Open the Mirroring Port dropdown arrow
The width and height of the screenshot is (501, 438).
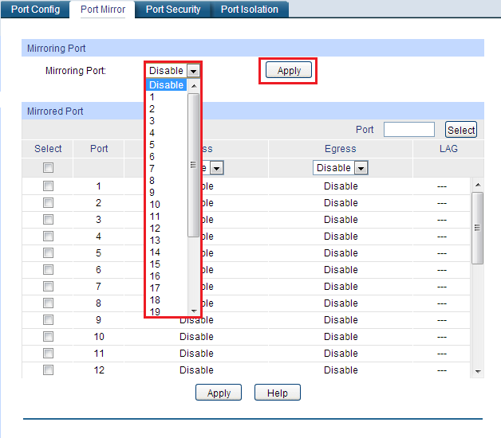[x=193, y=71]
